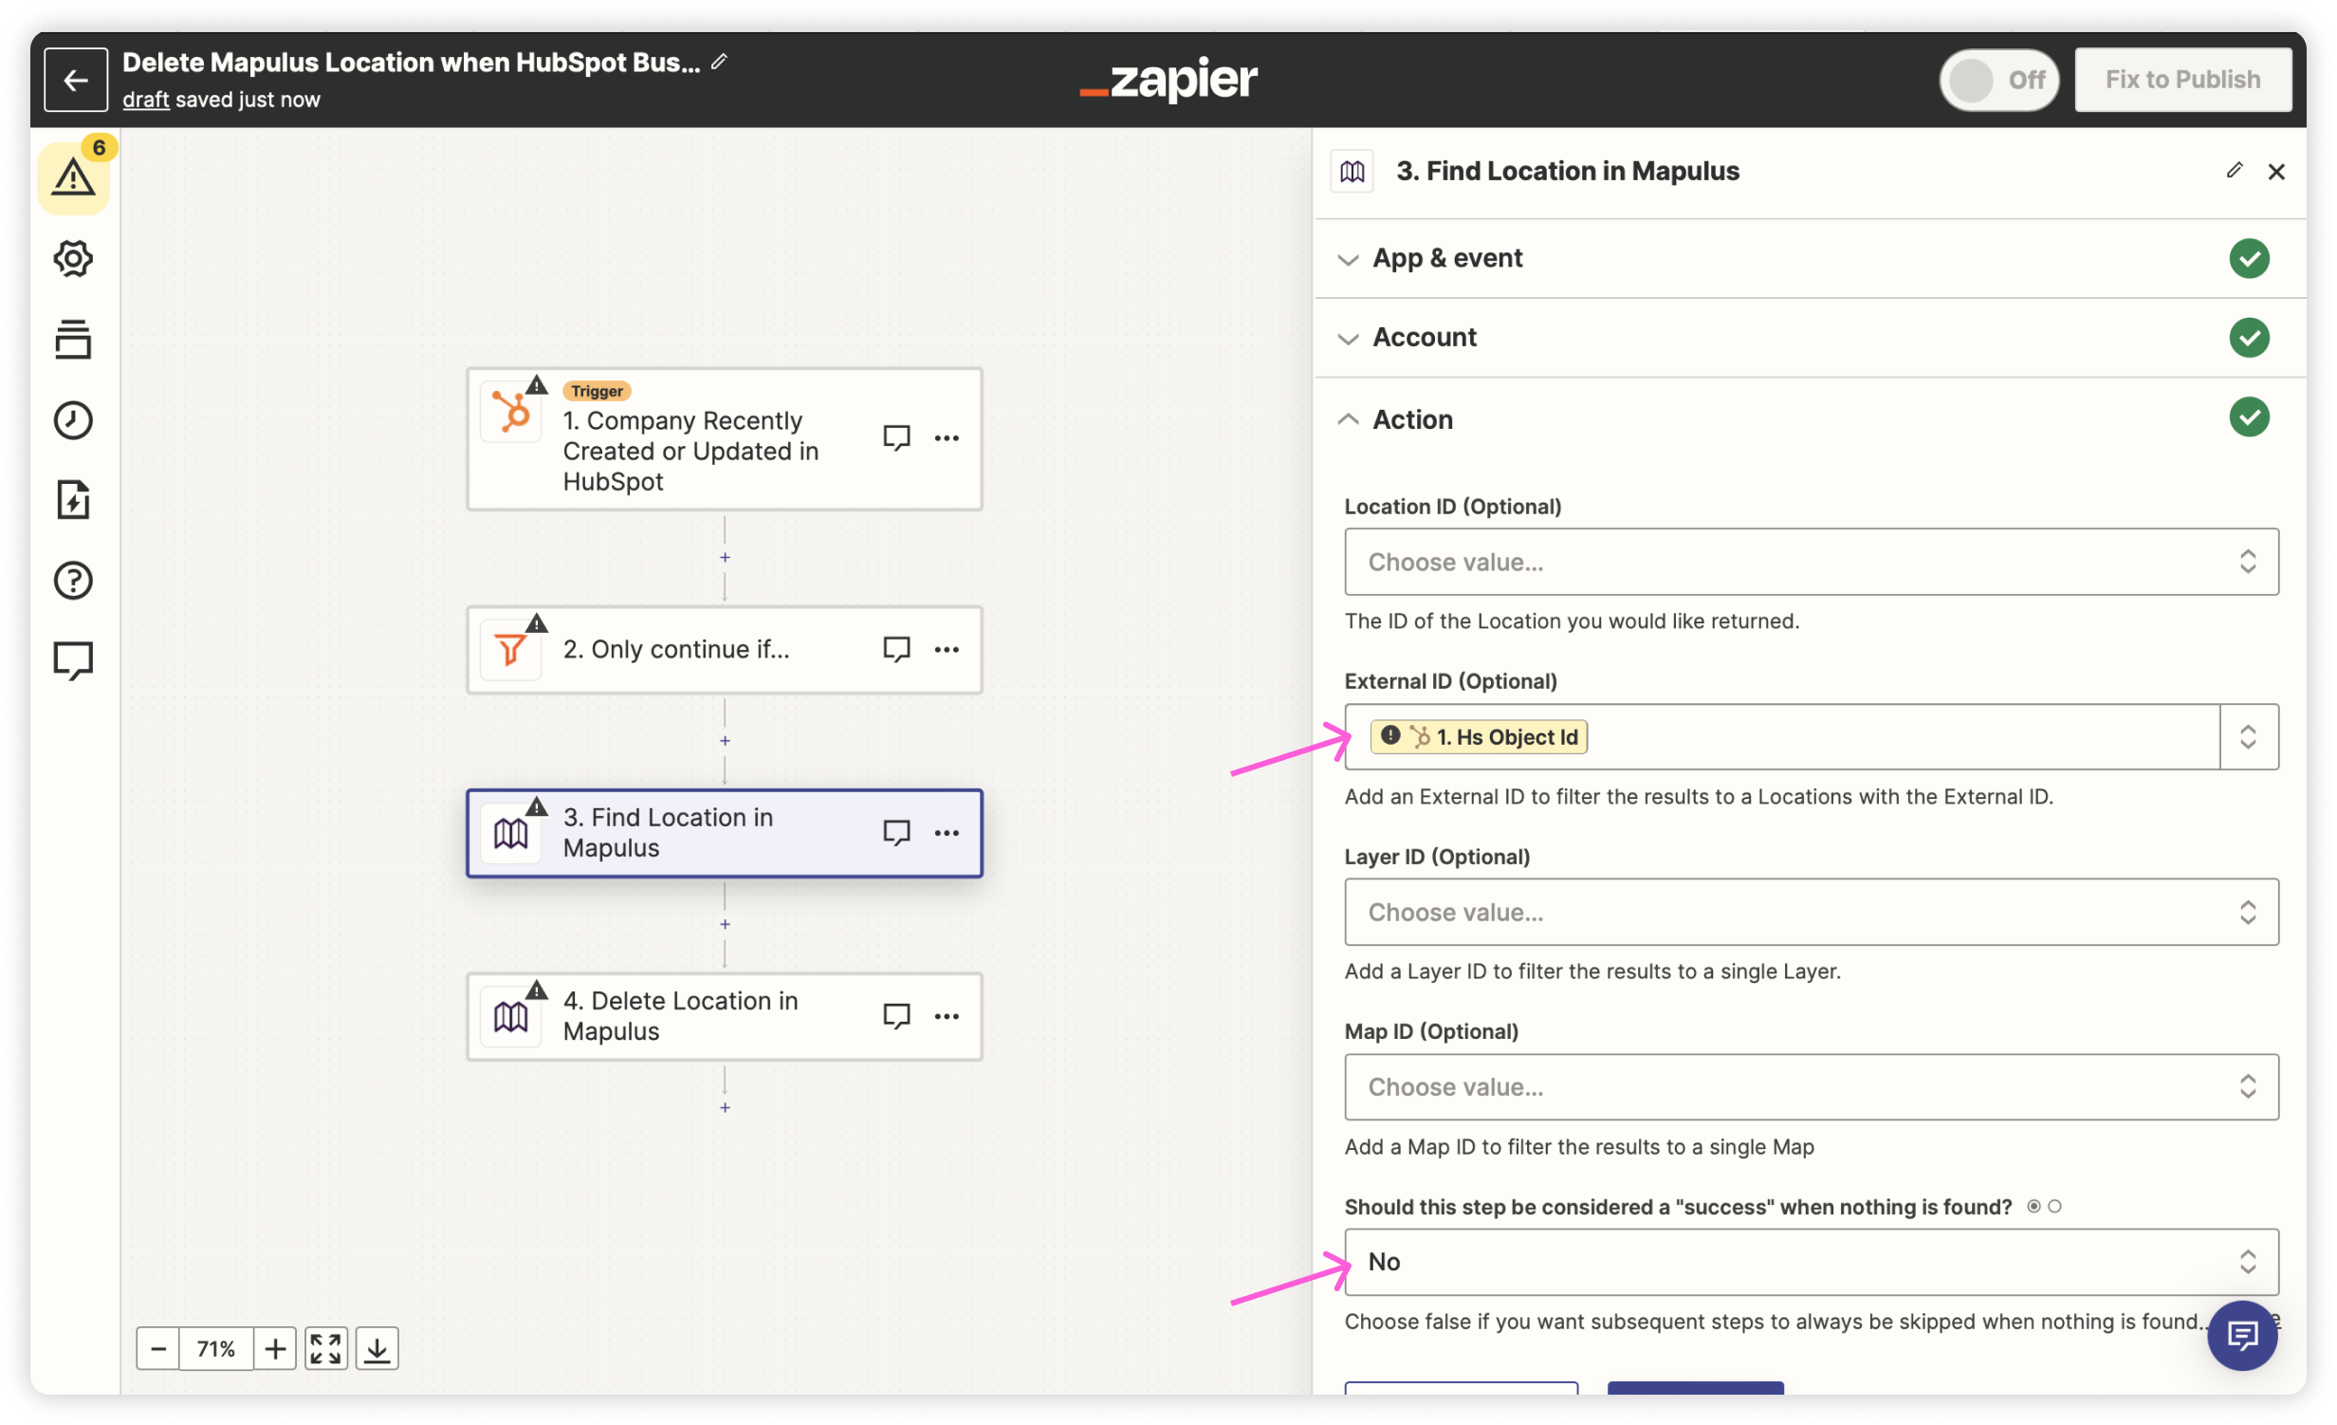This screenshot has width=2337, height=1425.
Task: Expand the App & event section
Action: pos(1810,258)
